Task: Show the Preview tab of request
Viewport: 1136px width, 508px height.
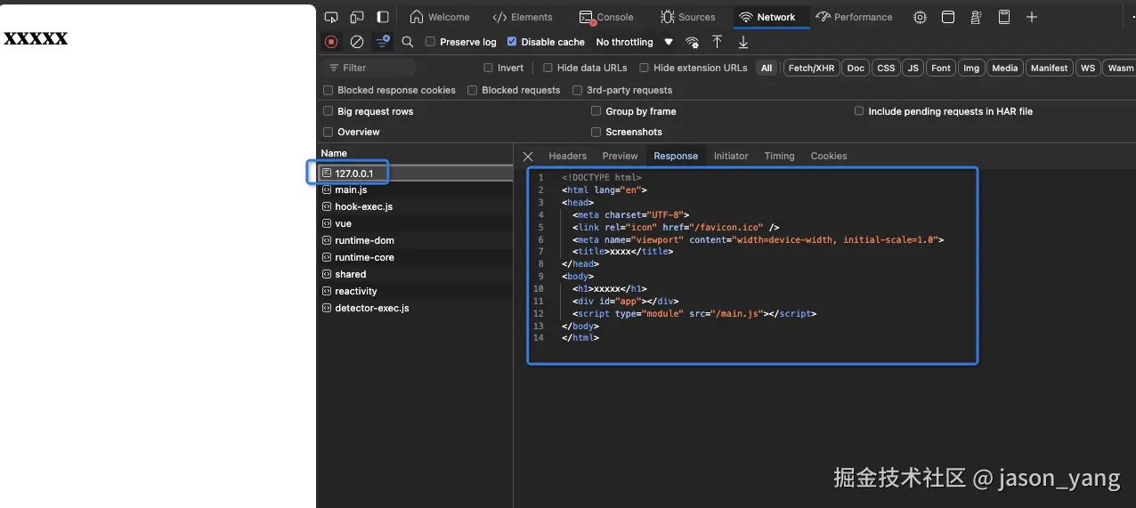Action: [620, 156]
